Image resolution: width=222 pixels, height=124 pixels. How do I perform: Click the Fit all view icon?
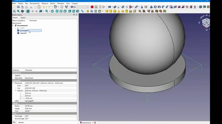coord(15,11)
